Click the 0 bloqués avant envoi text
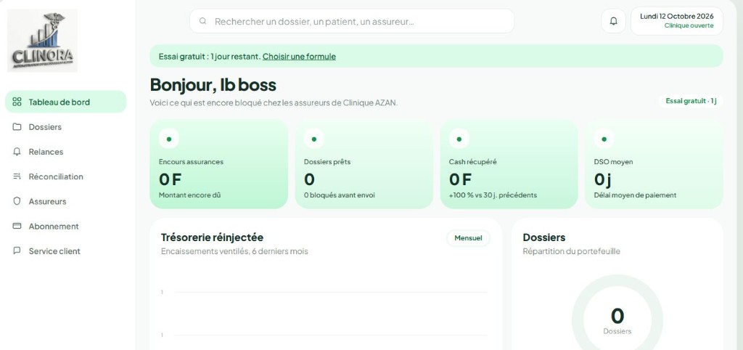 click(x=340, y=195)
